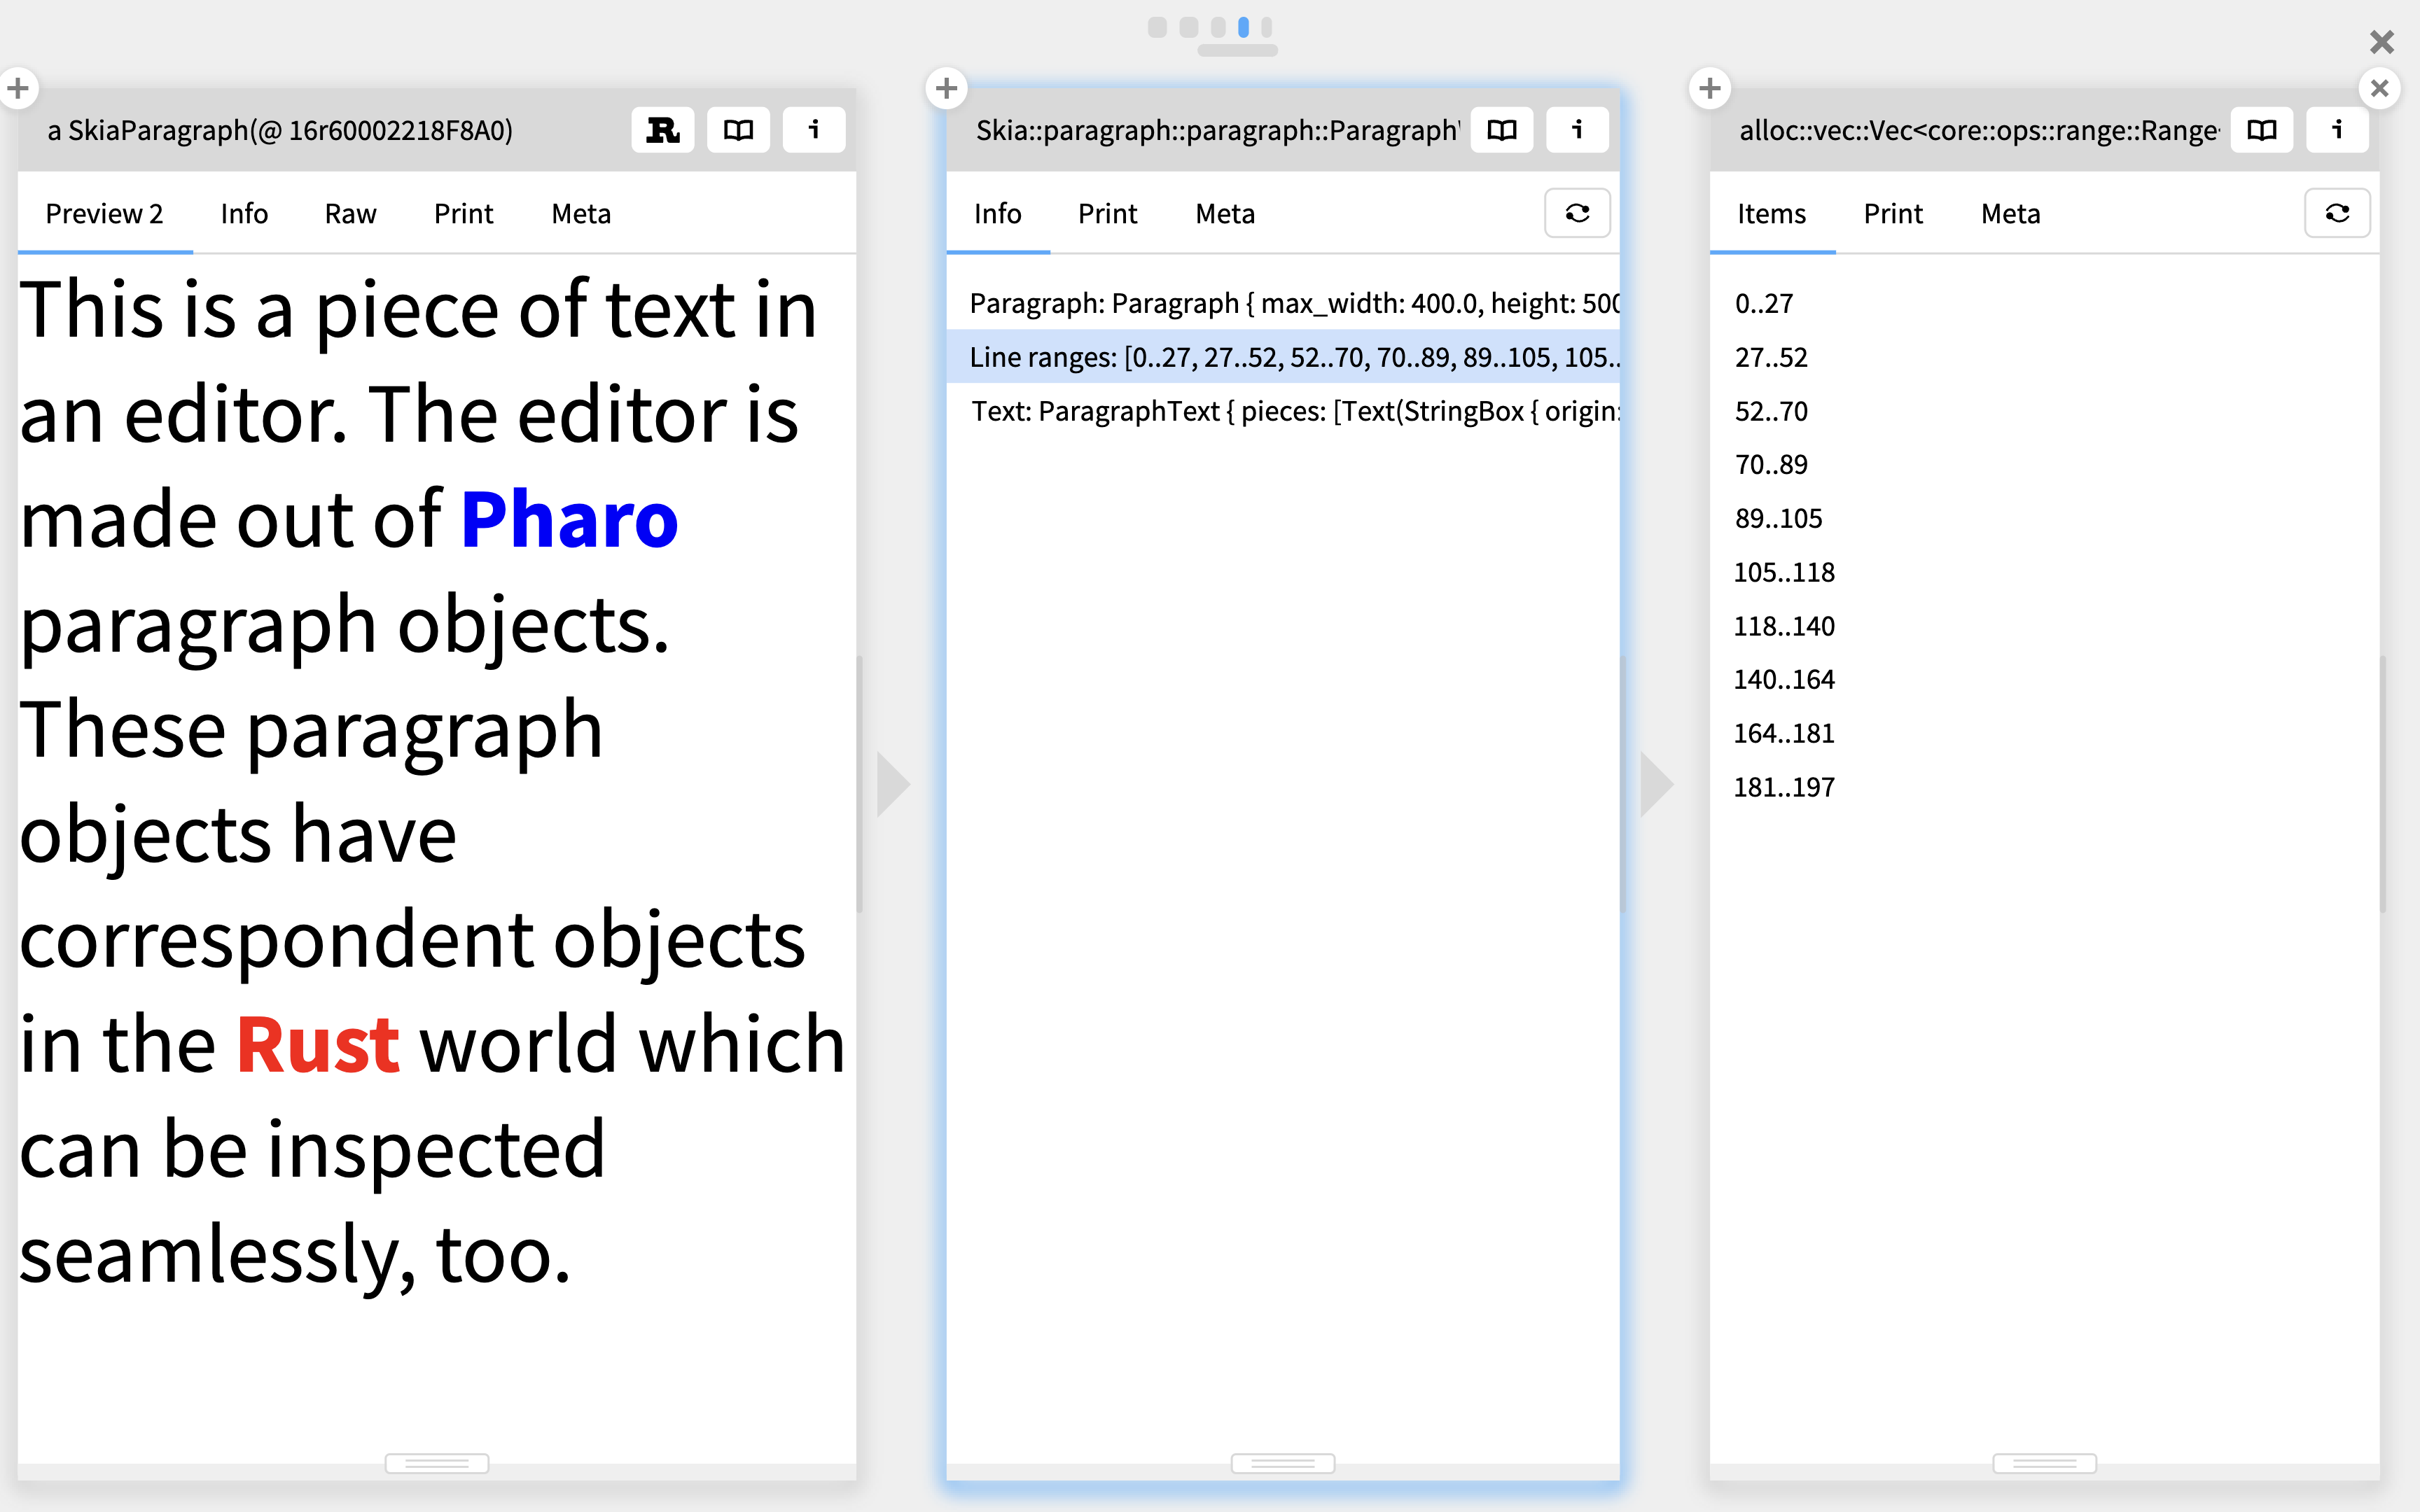Open Print tab in alloc::vec pane

(1893, 214)
